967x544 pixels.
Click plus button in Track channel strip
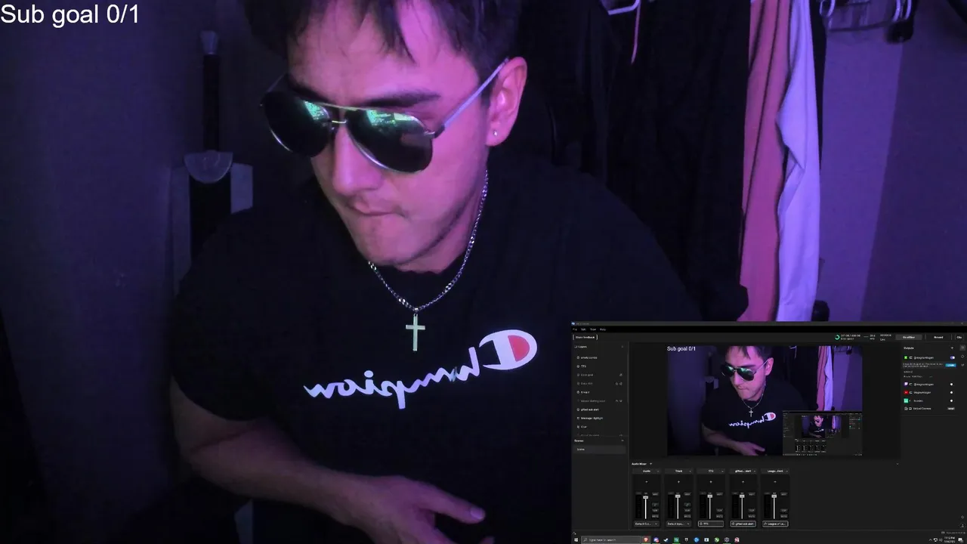678,482
